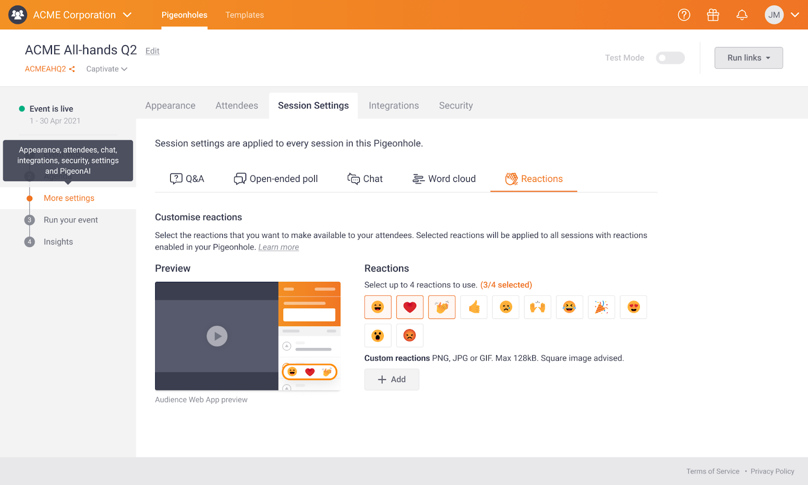The height and width of the screenshot is (485, 808).
Task: Click the gift box icon
Action: pos(713,15)
